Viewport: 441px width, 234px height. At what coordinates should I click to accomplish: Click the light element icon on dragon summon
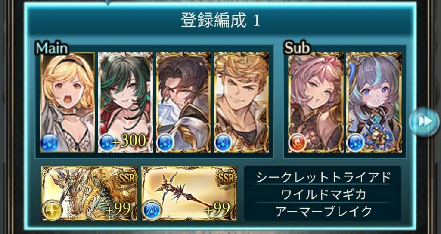(52, 211)
